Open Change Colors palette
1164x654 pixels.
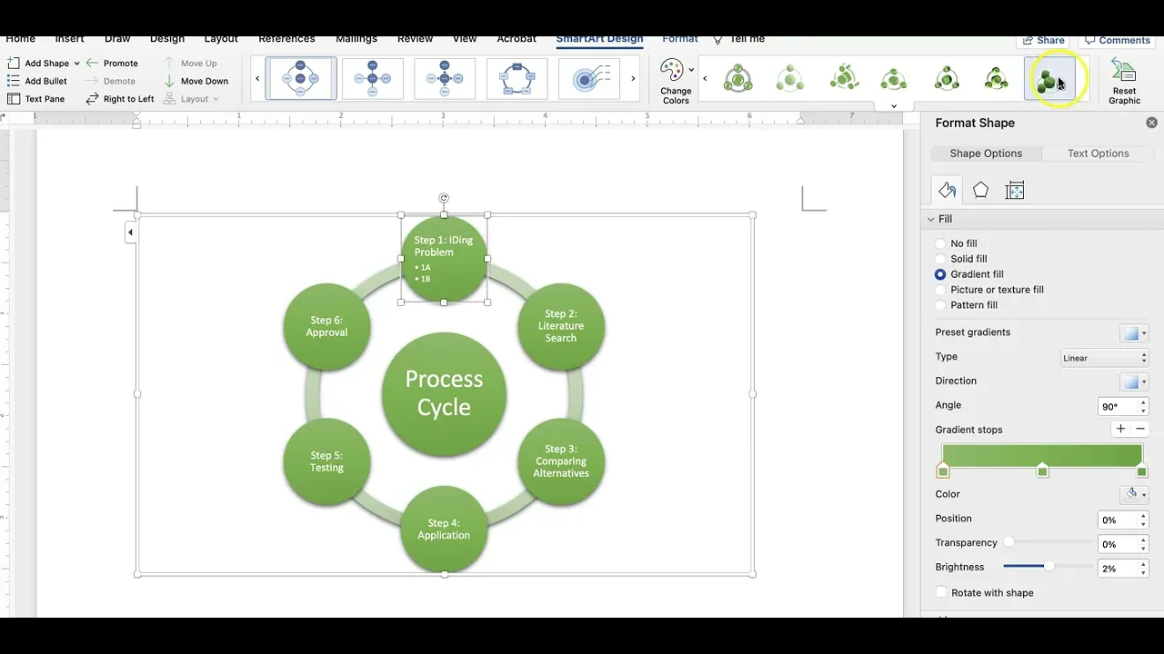[x=676, y=82]
